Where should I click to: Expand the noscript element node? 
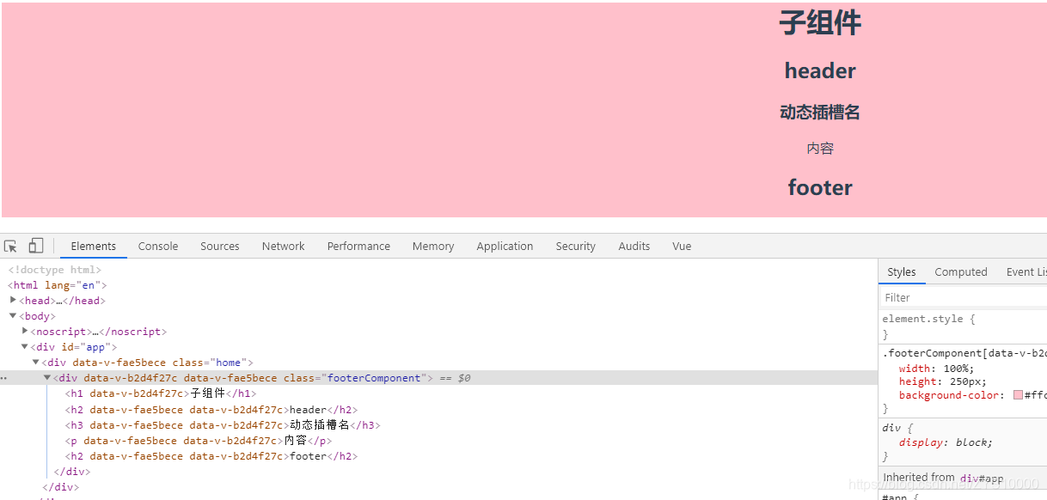pyautogui.click(x=25, y=331)
